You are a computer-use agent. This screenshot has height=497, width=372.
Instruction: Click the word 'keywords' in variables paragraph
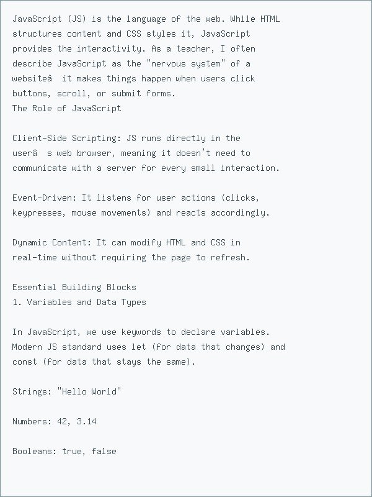[x=141, y=332]
